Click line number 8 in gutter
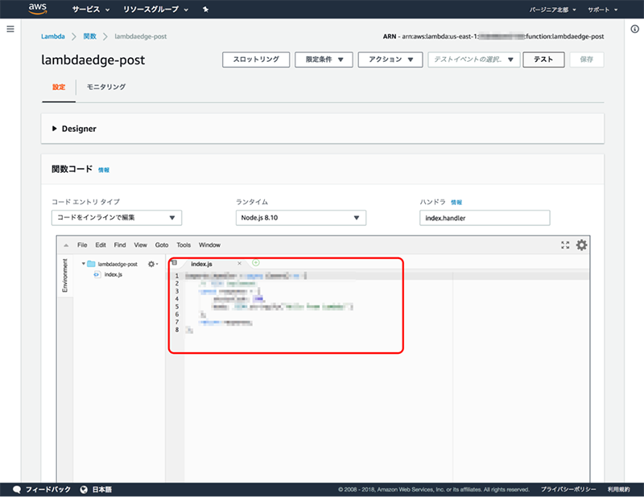Image resolution: width=644 pixels, height=497 pixels. [177, 330]
